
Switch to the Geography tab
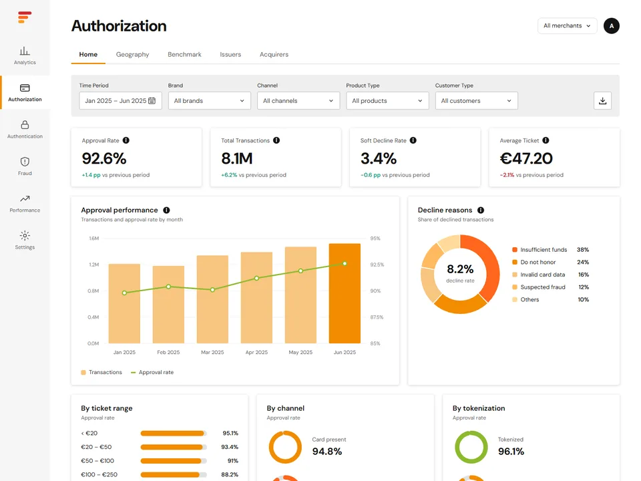[x=132, y=54]
